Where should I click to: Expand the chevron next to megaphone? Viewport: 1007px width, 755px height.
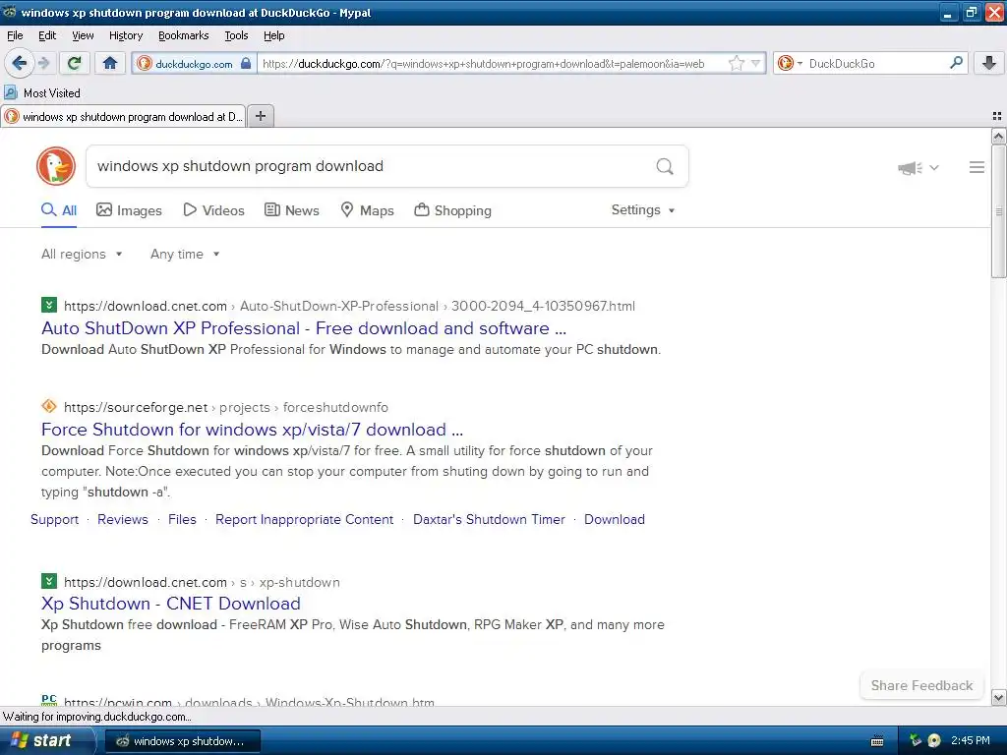click(x=934, y=167)
